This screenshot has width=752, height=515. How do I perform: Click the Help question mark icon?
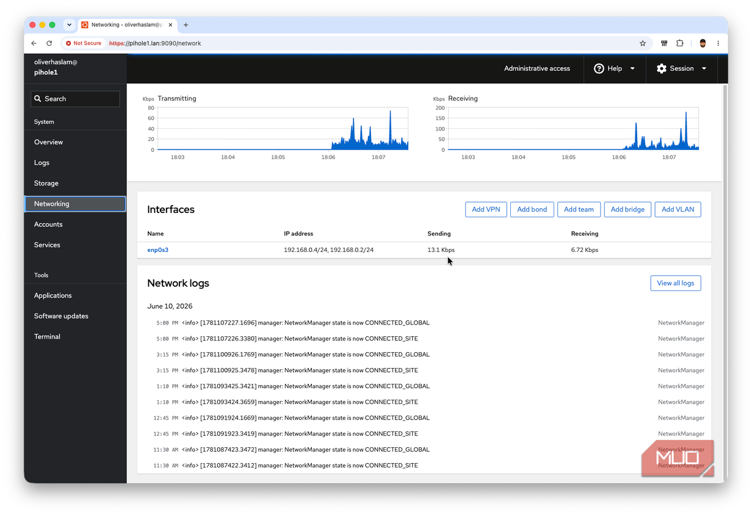[599, 68]
